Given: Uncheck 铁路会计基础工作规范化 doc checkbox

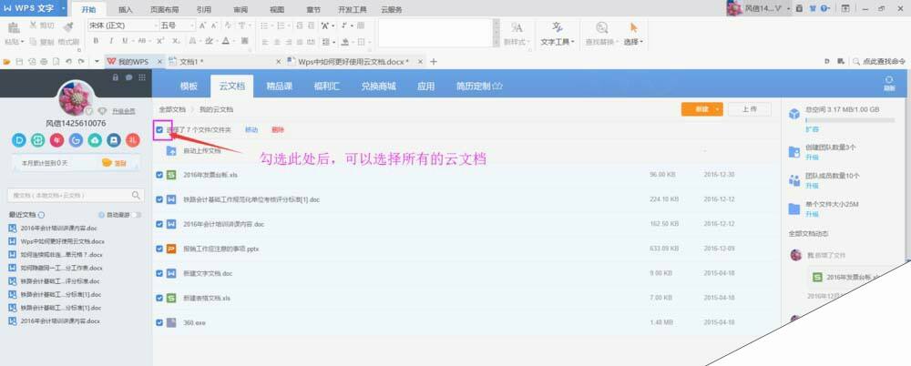Looking at the screenshot, I should point(159,199).
